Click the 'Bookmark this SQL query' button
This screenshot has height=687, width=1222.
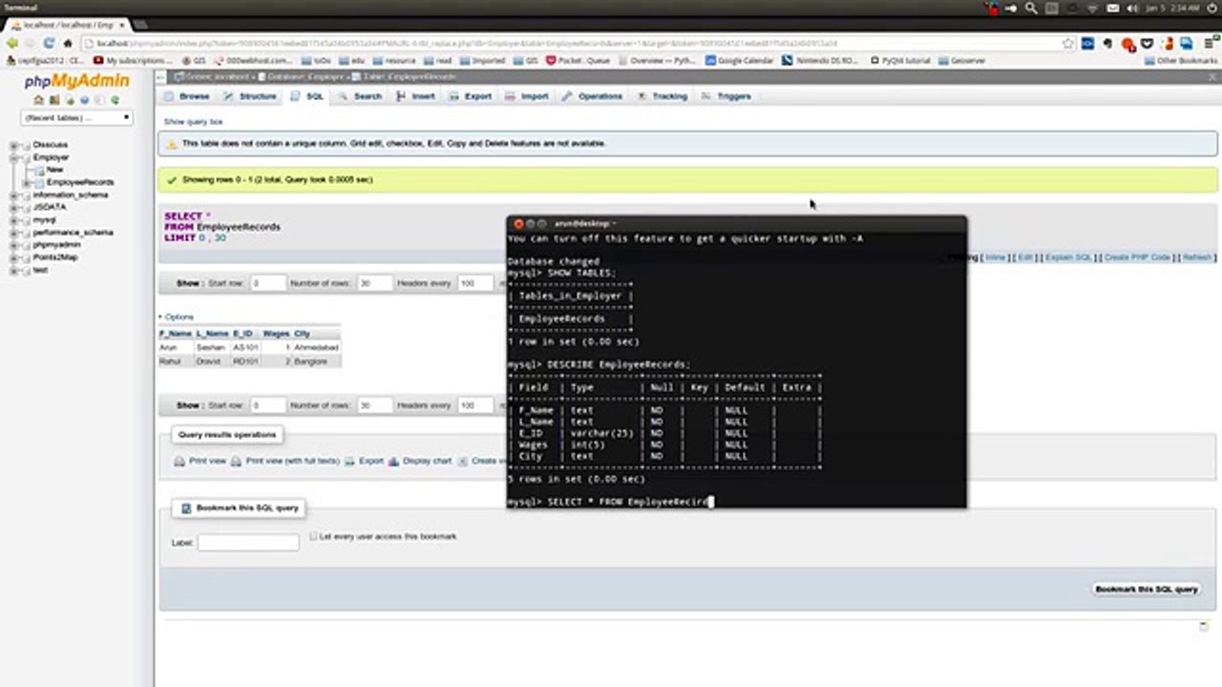[x=1147, y=590]
